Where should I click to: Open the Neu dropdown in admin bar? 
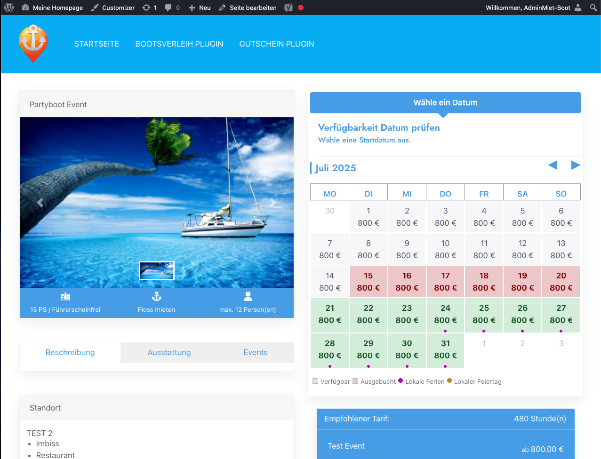pos(200,8)
